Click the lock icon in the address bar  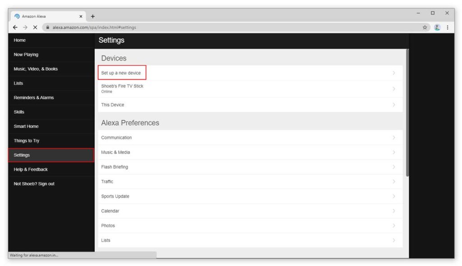[x=47, y=27]
